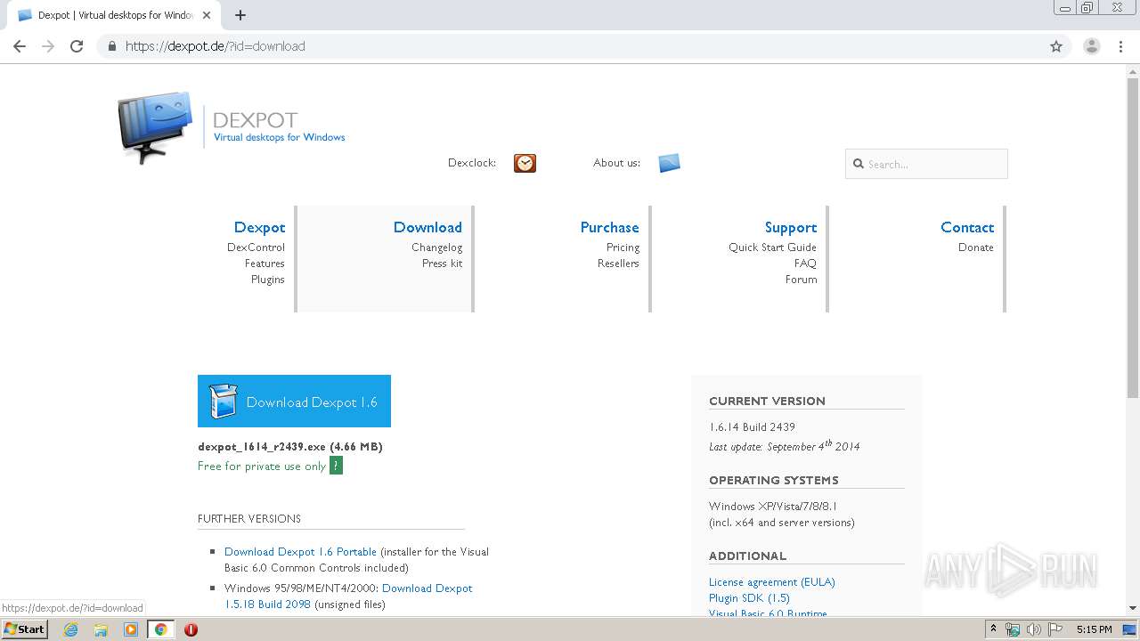Open the Windows Start menu

25,629
